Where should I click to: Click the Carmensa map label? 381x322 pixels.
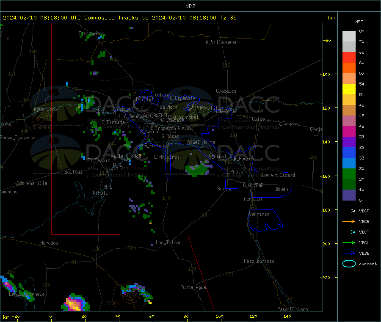[x=259, y=214]
